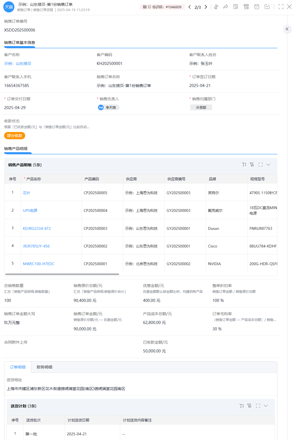Click the checkmark box icon in header
Viewport: 294px width, 440px height.
coord(267,7)
